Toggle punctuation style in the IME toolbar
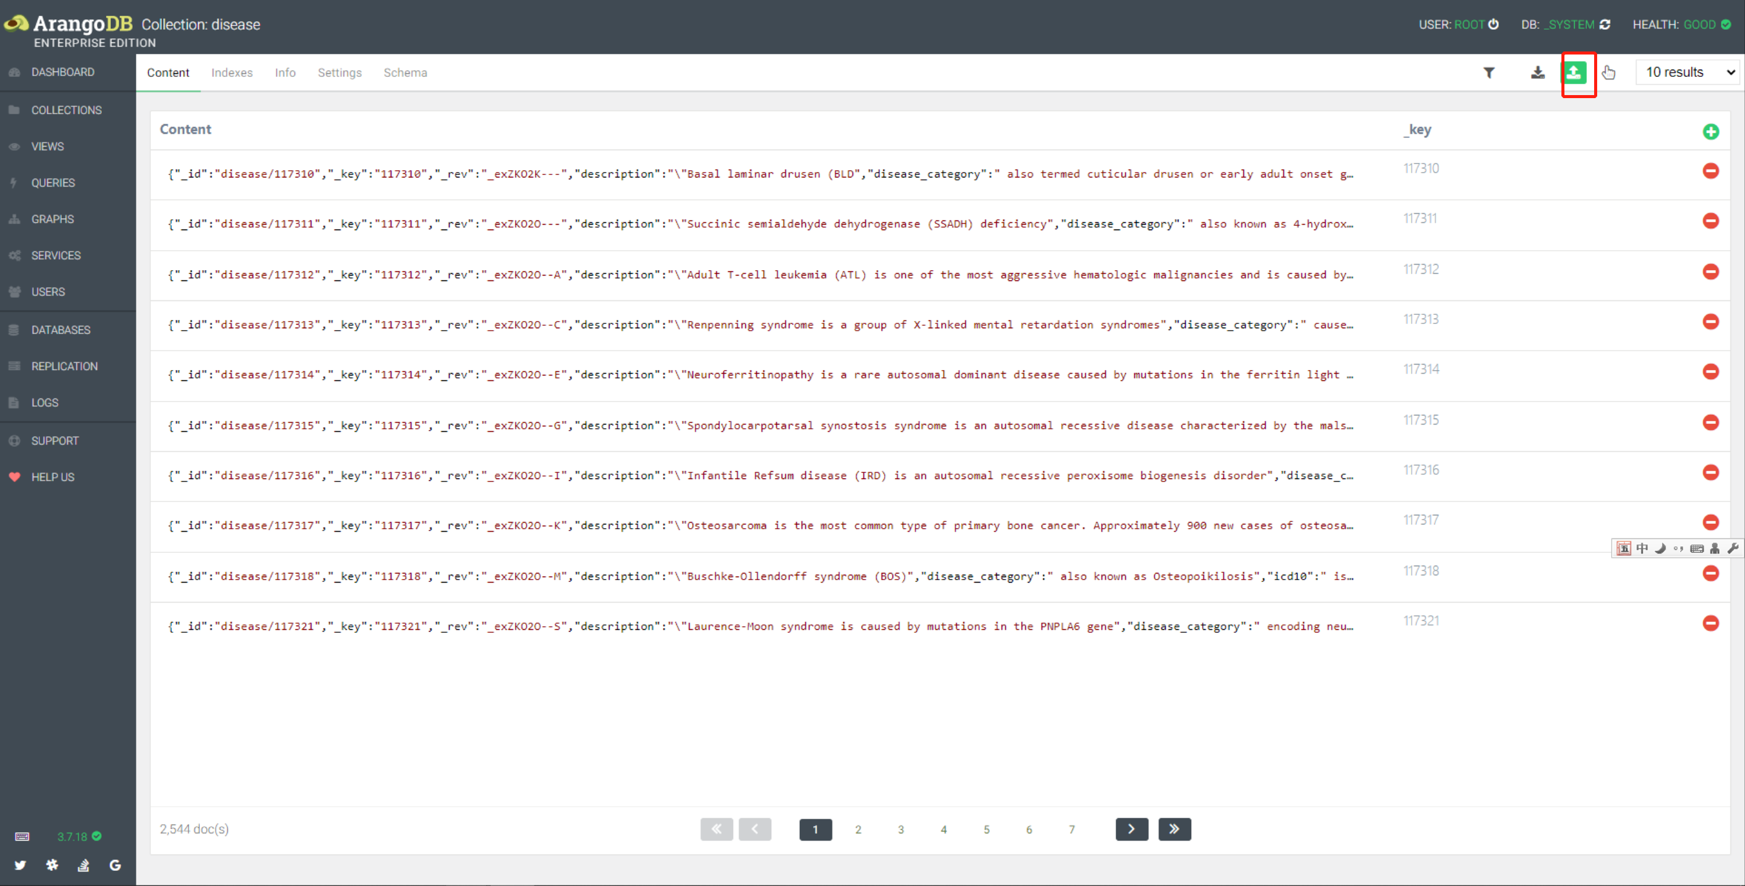Viewport: 1745px width, 886px height. click(1680, 548)
